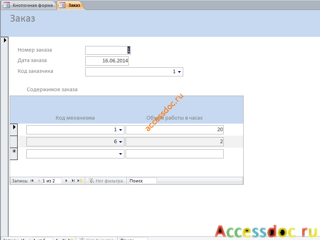Select subform row with mechanism code 6
The width and height of the screenshot is (320, 240).
pyautogui.click(x=14, y=142)
